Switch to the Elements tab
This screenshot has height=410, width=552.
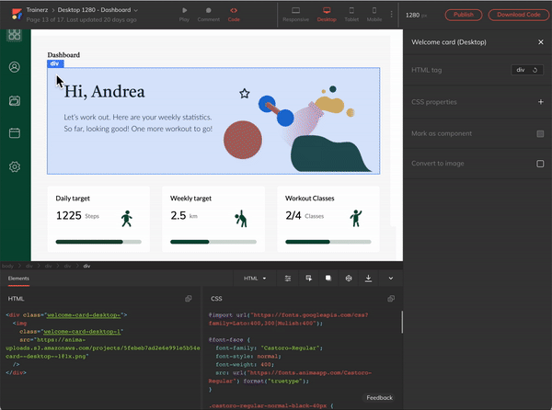19,278
